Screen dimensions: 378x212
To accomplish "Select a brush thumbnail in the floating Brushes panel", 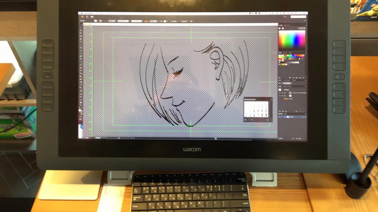I will coord(252,106).
